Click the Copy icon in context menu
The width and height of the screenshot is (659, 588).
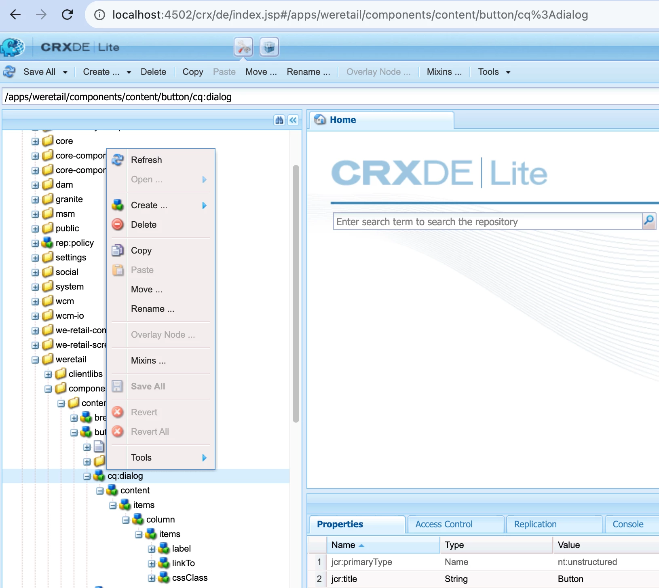point(118,250)
